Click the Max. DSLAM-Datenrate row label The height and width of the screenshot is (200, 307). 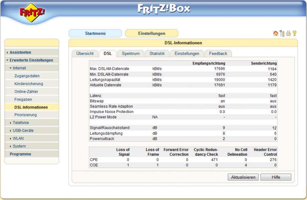point(109,69)
